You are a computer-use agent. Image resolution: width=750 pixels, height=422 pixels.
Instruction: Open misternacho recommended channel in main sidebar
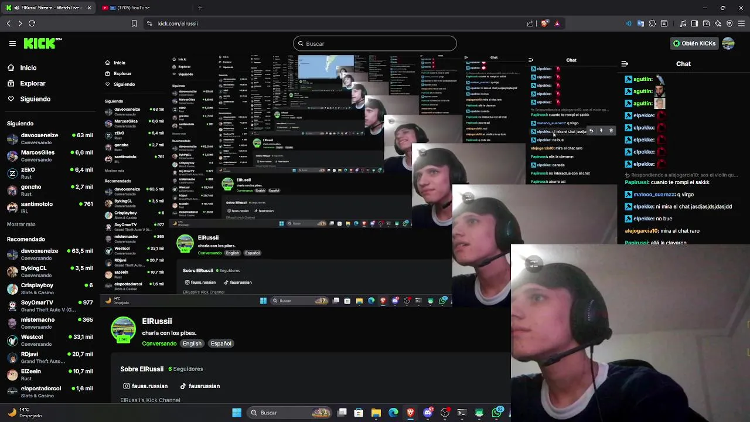[x=50, y=323]
